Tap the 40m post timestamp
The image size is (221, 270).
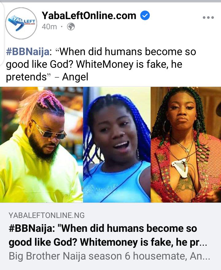[x=49, y=27]
